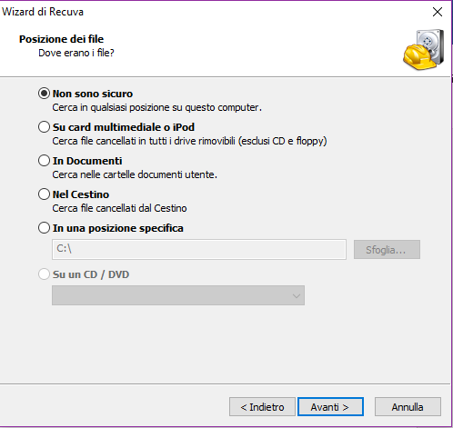Go back with the "< Indietro" button
The width and height of the screenshot is (453, 428).
coord(262,407)
